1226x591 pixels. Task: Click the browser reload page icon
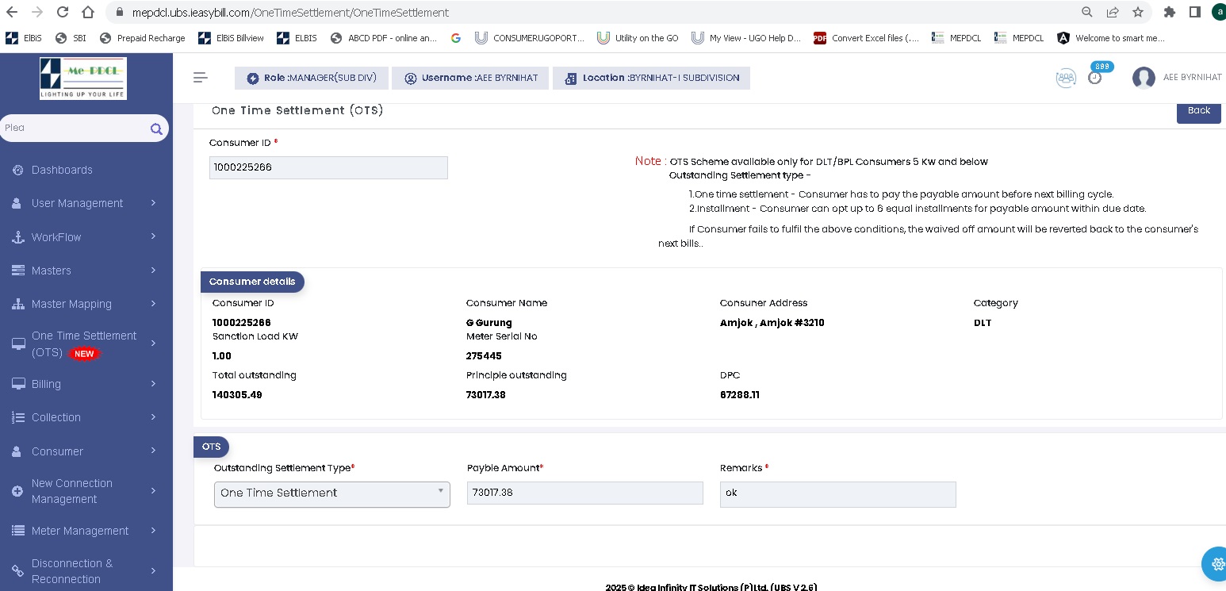pos(63,12)
